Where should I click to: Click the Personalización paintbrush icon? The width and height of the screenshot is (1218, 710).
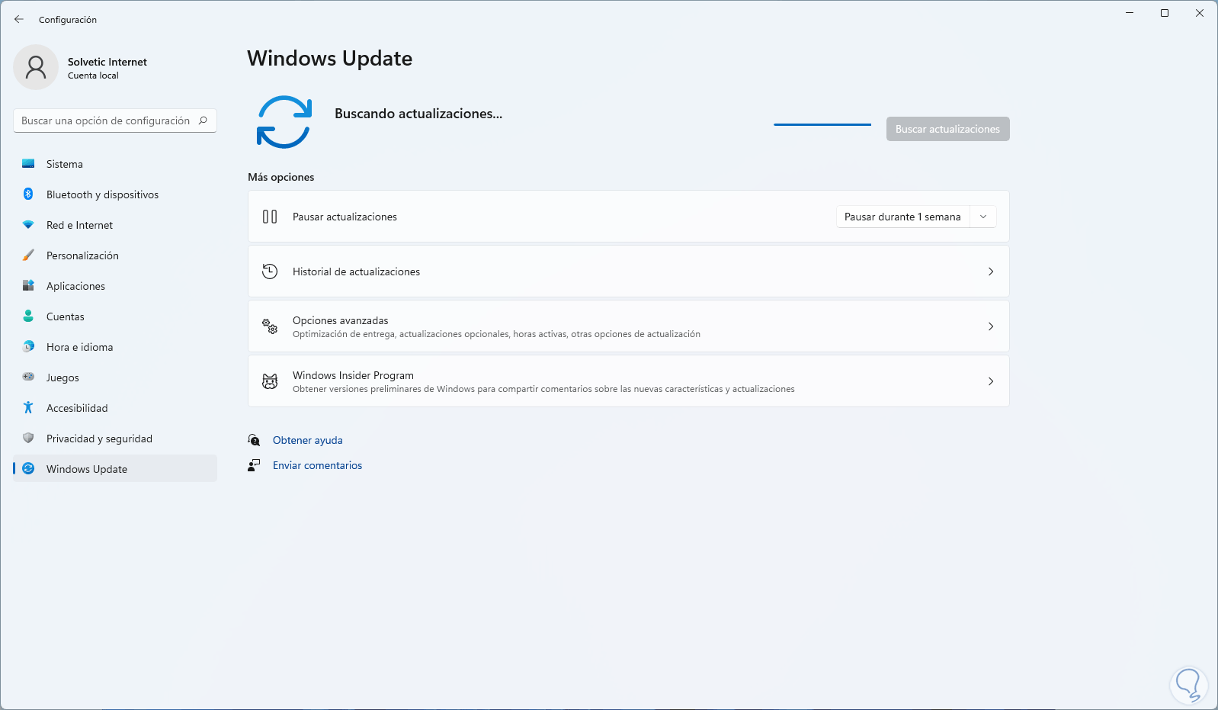28,255
